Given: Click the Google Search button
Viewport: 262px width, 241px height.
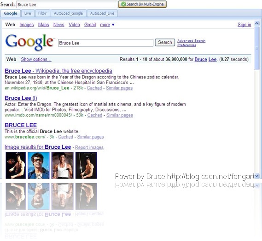Looking at the screenshot, I should (165, 43).
